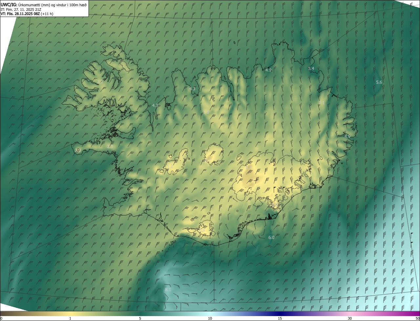The image size is (420, 321).
Task: Click the 4.9 value label on the north coast
Action: click(x=268, y=70)
